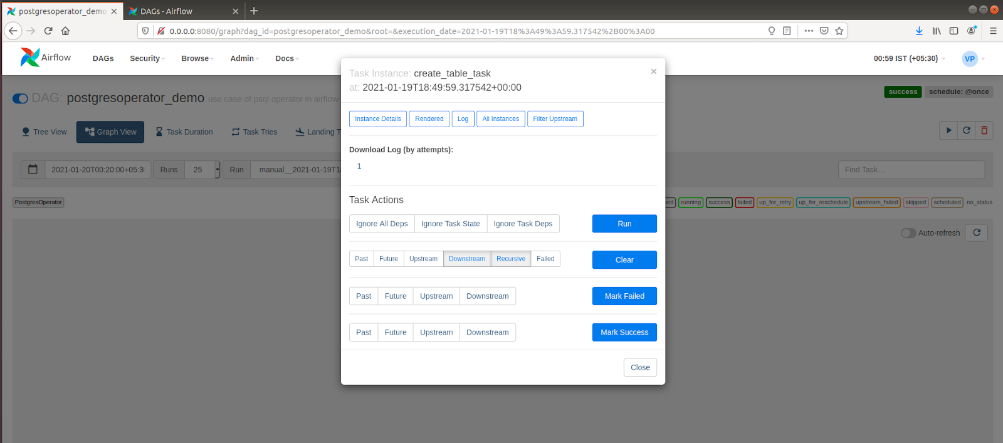The height and width of the screenshot is (443, 1003).
Task: Toggle the postgresoperator_demo DAG pause switch
Action: click(x=21, y=98)
